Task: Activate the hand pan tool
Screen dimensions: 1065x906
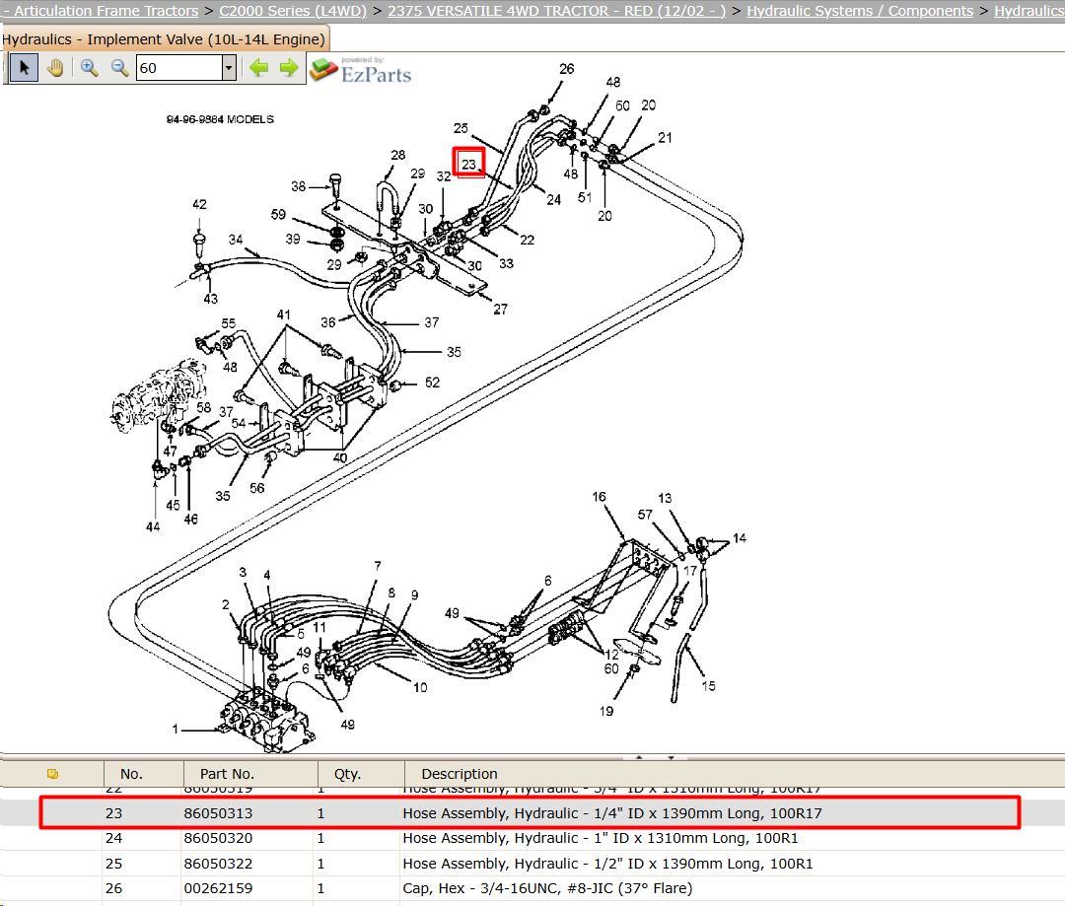Action: (55, 68)
